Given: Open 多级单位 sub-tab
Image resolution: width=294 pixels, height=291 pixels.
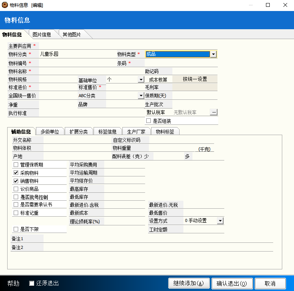Looking at the screenshot, I should click(x=50, y=132).
